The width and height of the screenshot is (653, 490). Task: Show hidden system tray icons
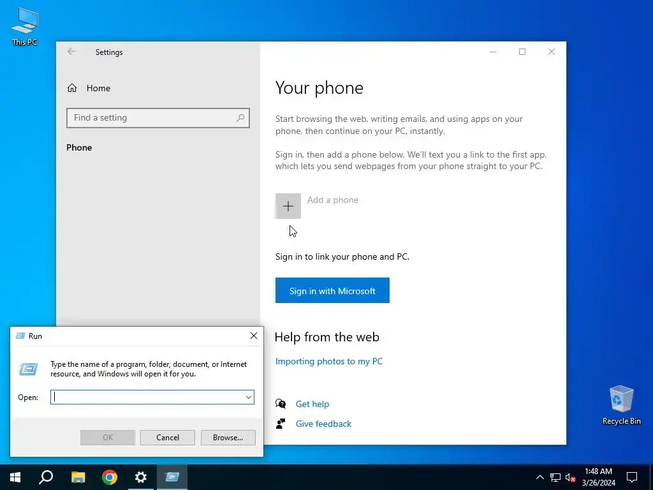539,477
